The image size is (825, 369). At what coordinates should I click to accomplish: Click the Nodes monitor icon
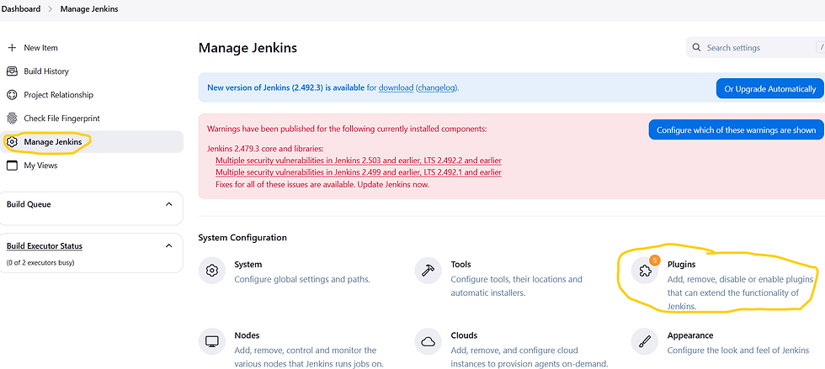coord(212,341)
